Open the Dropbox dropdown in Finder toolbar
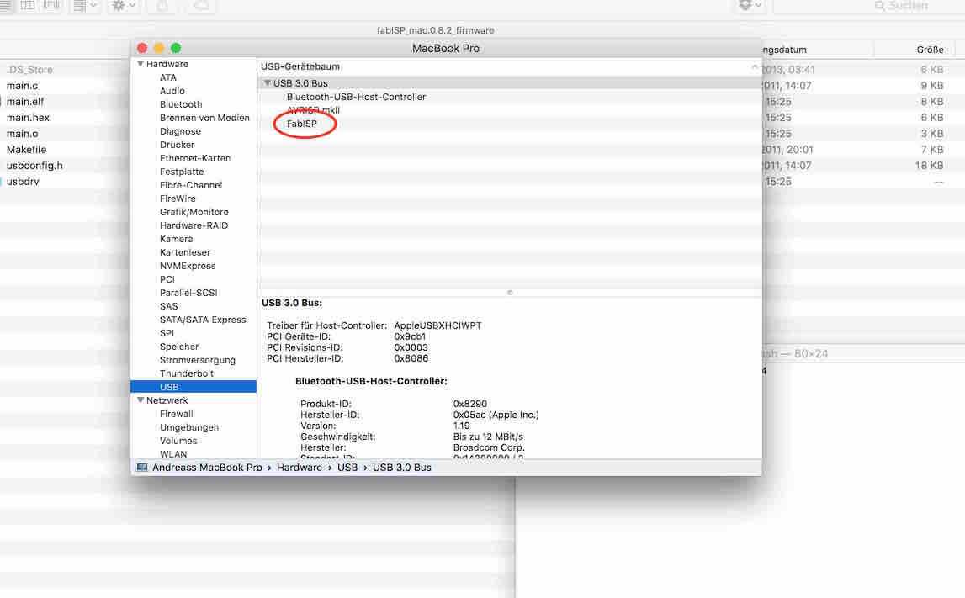 coord(750,6)
